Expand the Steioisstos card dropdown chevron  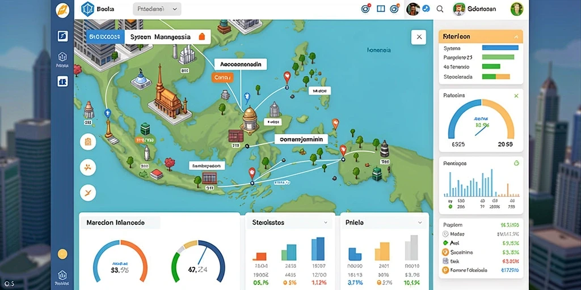[x=325, y=223]
